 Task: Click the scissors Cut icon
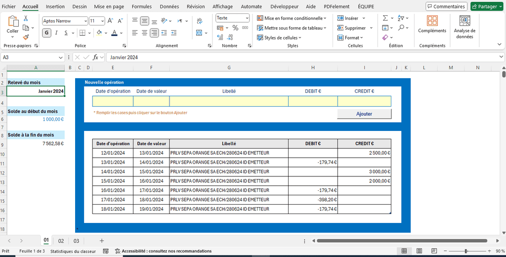[26, 18]
